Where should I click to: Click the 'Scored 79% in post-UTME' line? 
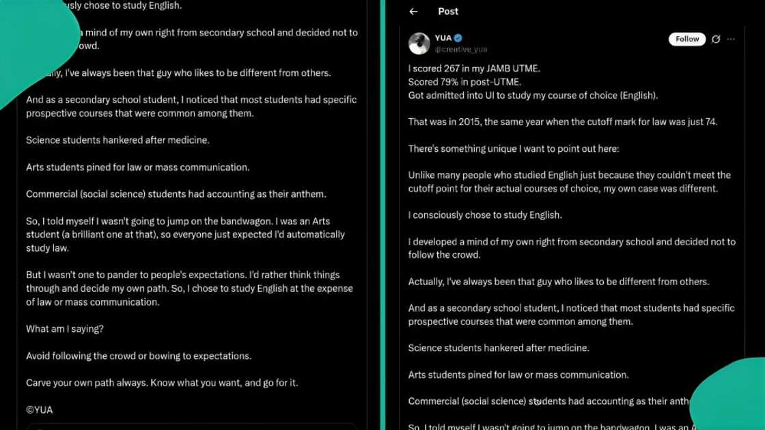pos(464,82)
